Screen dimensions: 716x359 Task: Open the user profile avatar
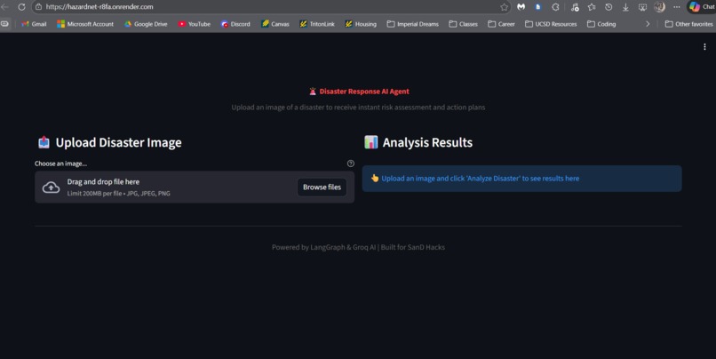[659, 7]
